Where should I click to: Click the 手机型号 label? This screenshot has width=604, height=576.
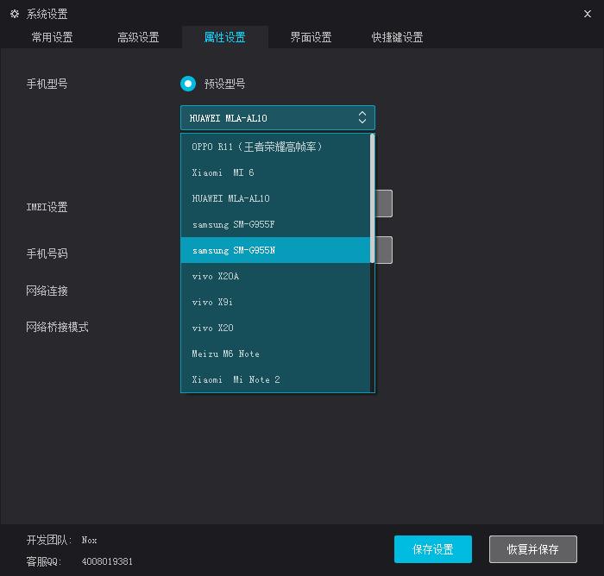point(47,84)
